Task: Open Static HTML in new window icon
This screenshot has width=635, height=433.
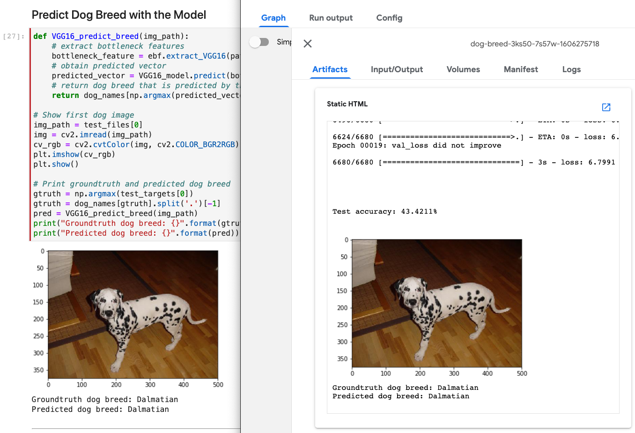Action: (606, 107)
